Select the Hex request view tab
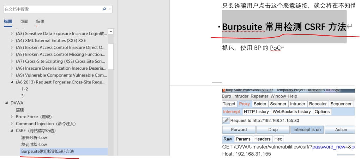This screenshot has height=159, width=360. point(278,139)
